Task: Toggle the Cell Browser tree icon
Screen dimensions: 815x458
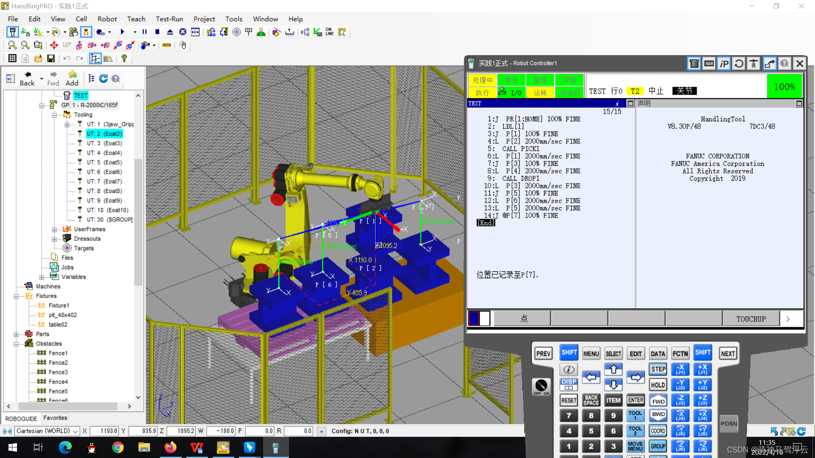Action: click(96, 59)
